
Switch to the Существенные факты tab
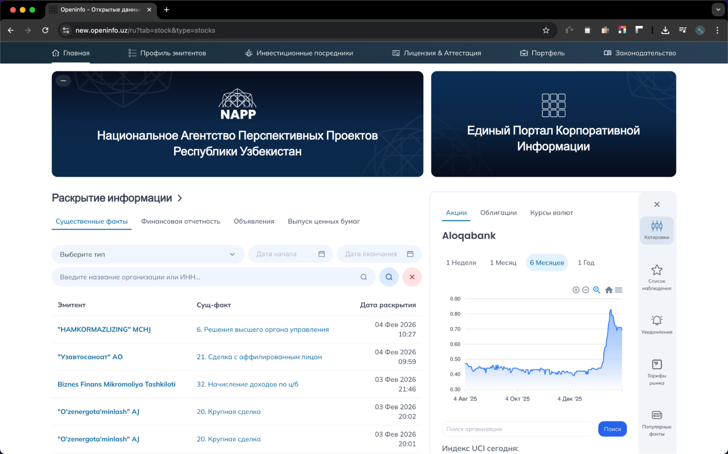92,221
